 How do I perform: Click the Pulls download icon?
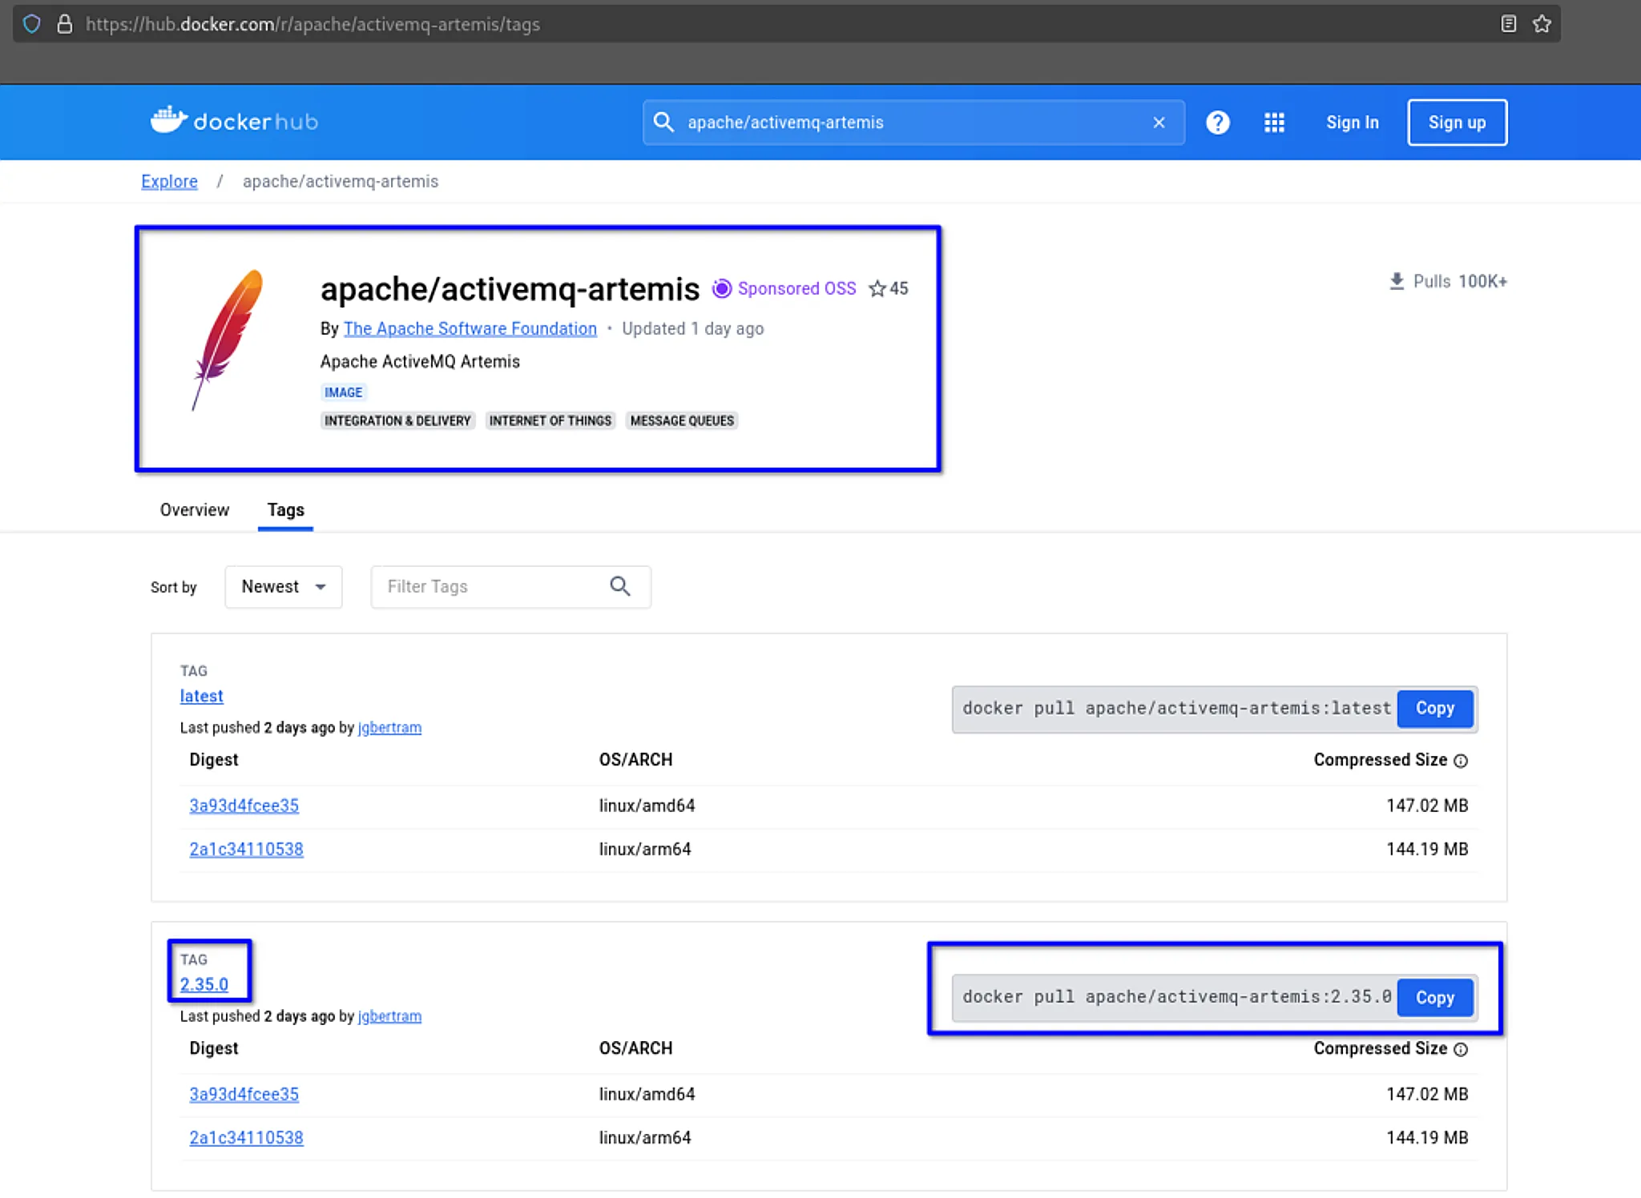coord(1397,281)
